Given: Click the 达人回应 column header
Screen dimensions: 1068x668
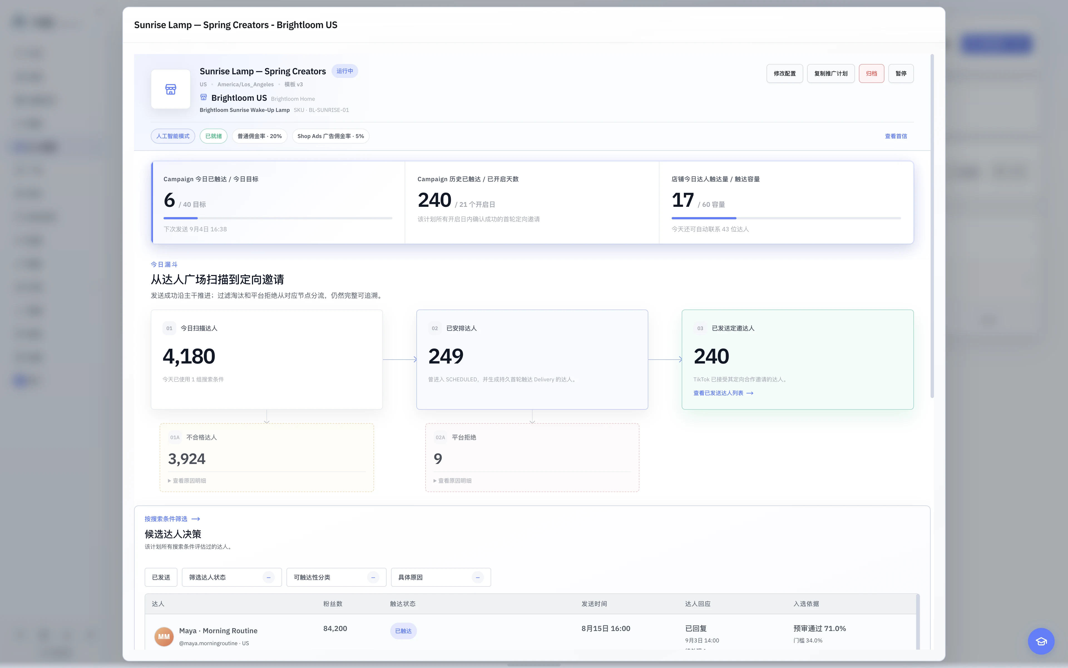Looking at the screenshot, I should (x=698, y=603).
